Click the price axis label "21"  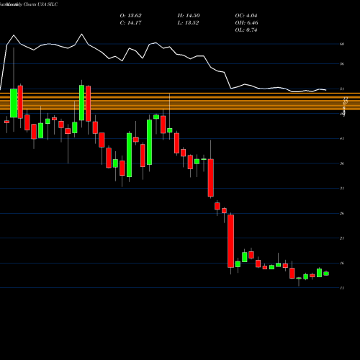tap(342, 238)
